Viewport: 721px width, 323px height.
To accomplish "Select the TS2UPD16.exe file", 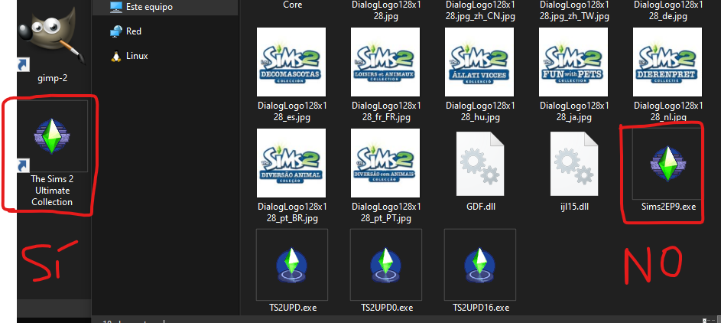I will (x=481, y=265).
